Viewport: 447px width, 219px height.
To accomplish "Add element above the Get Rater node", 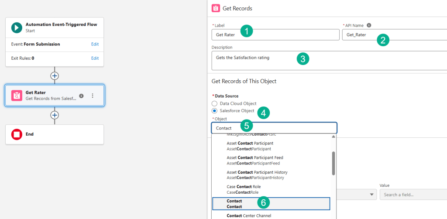I will (x=55, y=75).
